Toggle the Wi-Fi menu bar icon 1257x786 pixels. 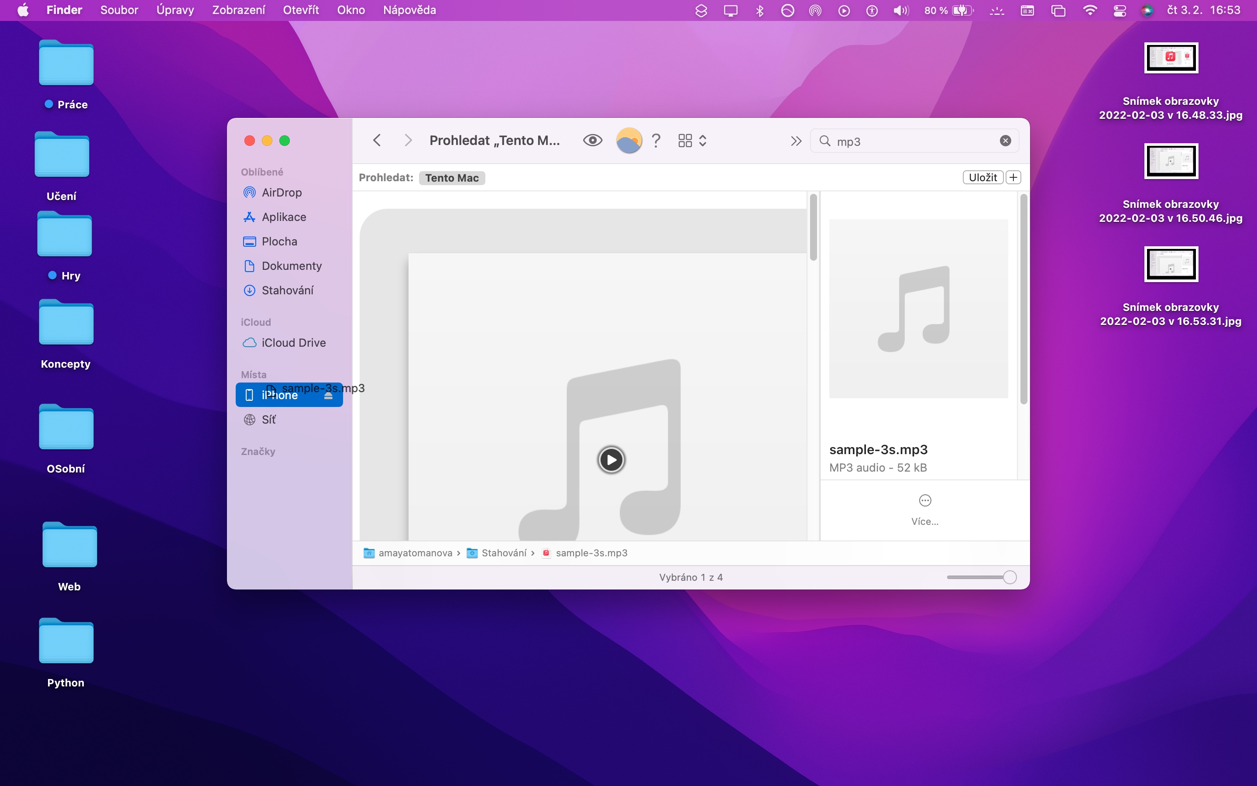coord(1090,10)
